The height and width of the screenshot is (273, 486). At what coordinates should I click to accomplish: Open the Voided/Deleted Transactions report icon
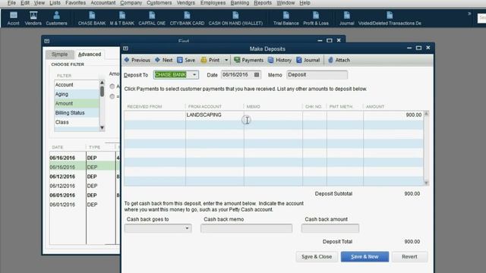click(390, 18)
